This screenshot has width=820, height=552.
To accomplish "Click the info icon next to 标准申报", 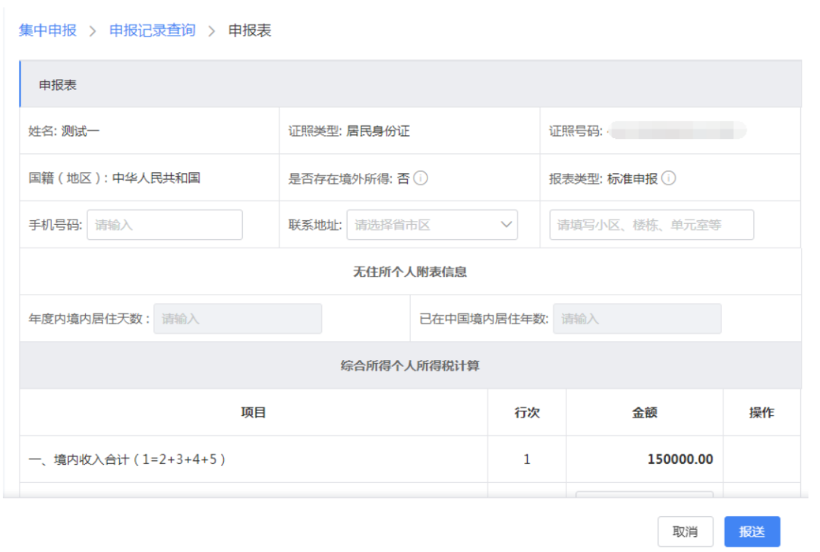I will (668, 178).
